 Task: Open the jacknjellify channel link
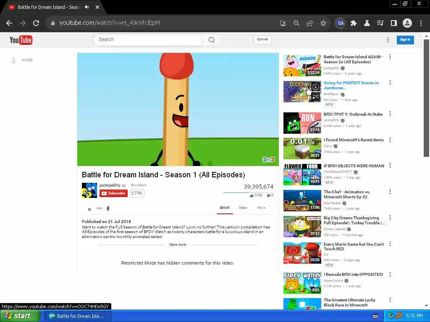tap(110, 185)
